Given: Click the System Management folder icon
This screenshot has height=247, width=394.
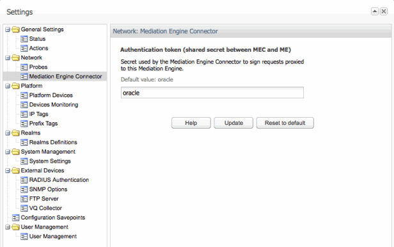Looking at the screenshot, I should tap(15, 152).
